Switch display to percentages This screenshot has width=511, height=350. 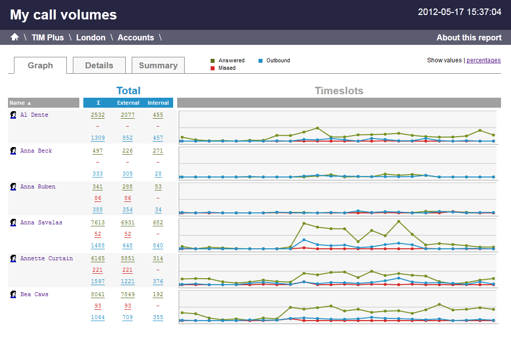tap(483, 60)
